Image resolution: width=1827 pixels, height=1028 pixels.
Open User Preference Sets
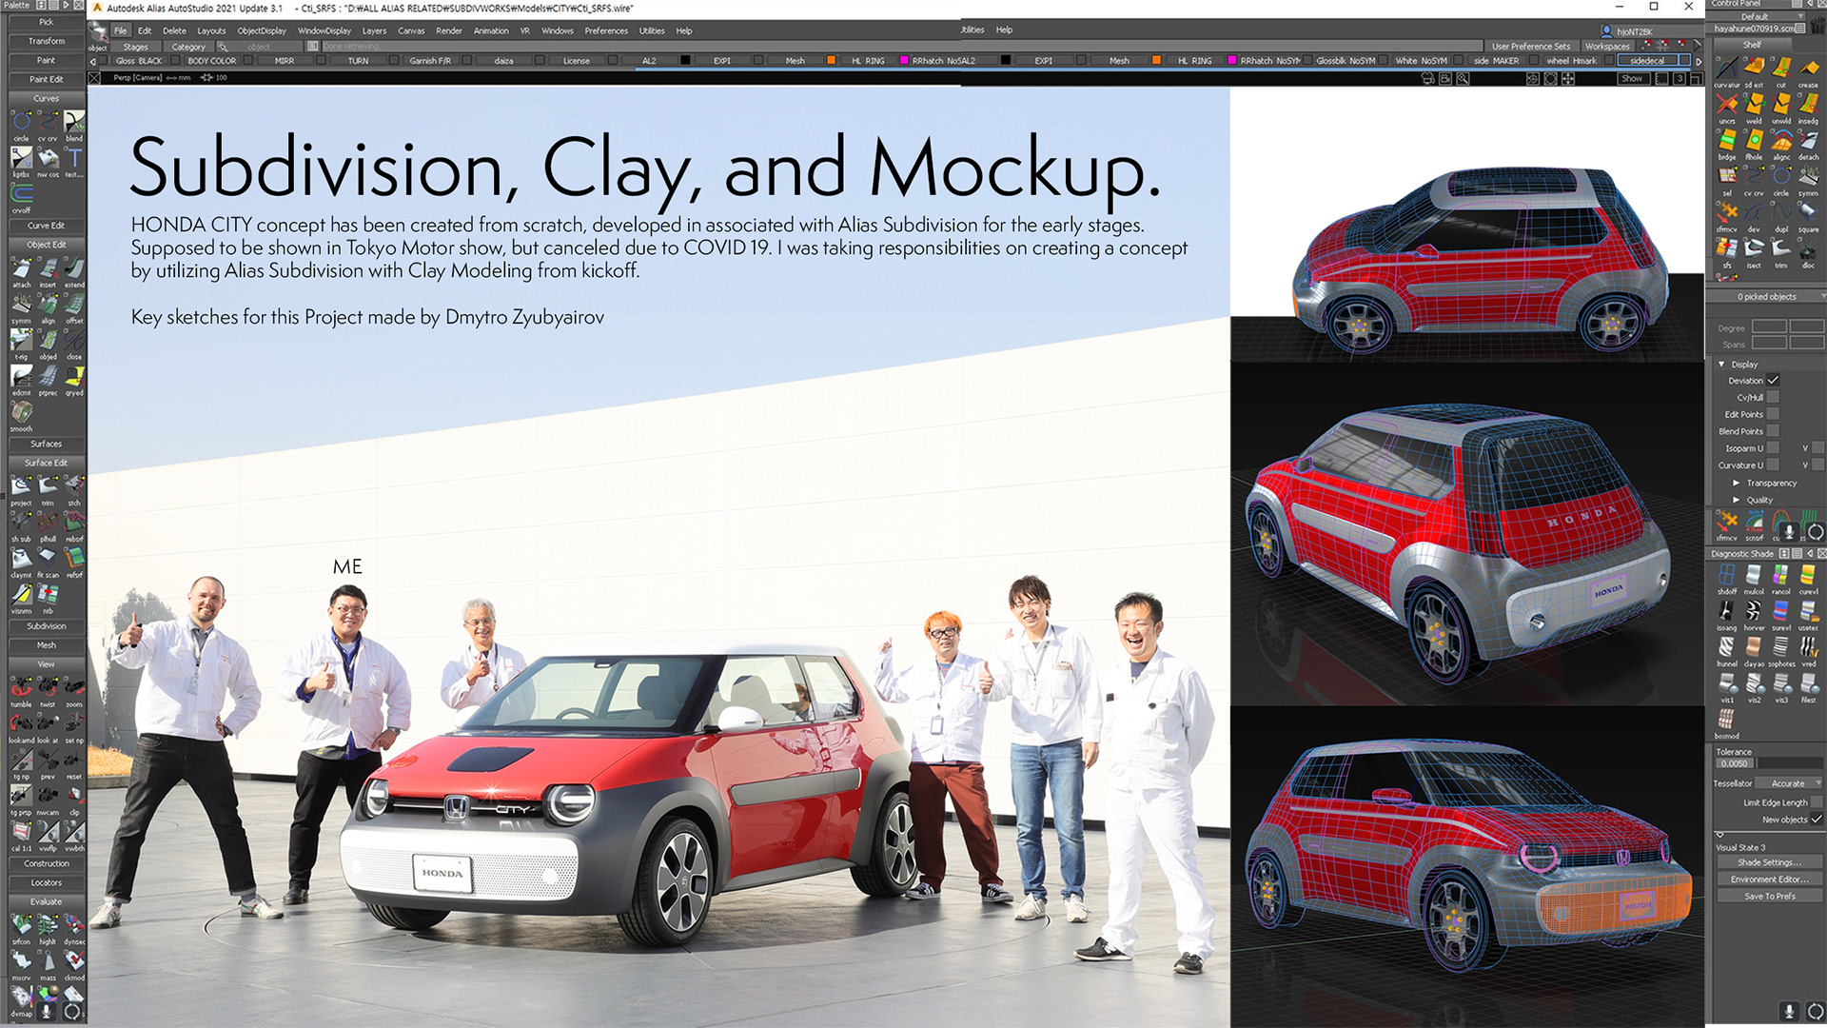tap(1530, 46)
